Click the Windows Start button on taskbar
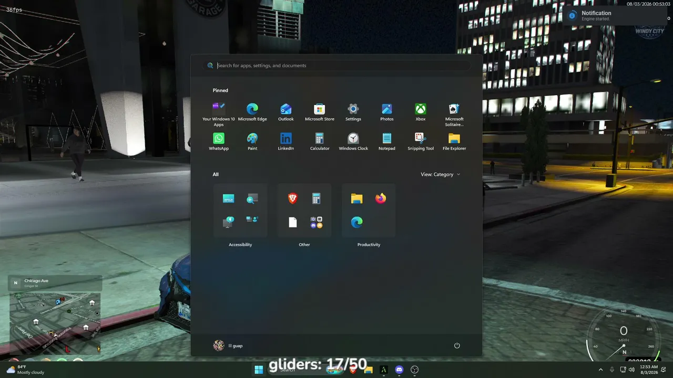 (x=259, y=370)
